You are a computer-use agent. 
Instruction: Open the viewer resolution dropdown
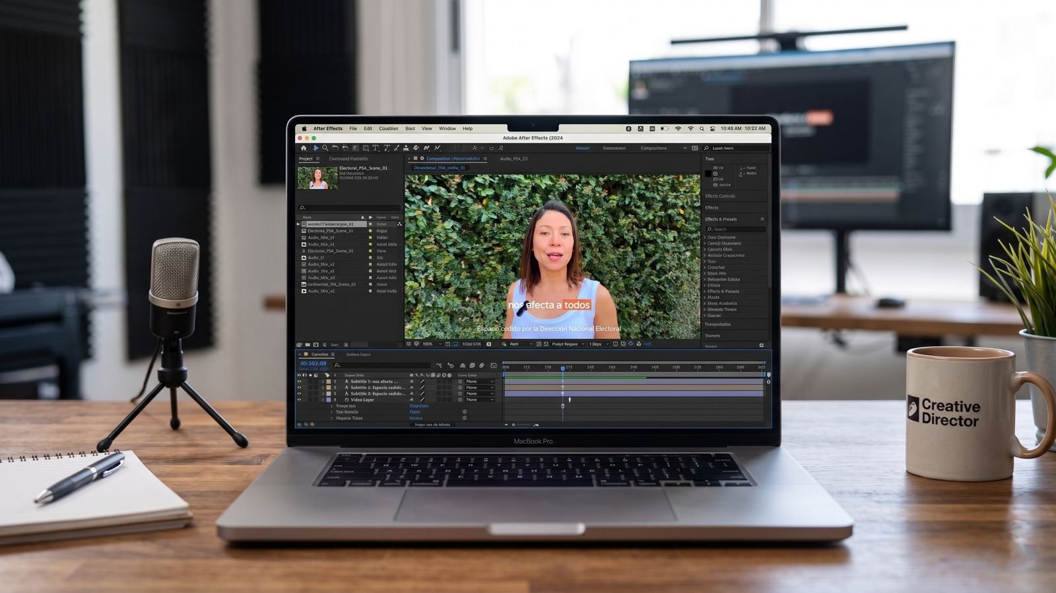pyautogui.click(x=521, y=344)
